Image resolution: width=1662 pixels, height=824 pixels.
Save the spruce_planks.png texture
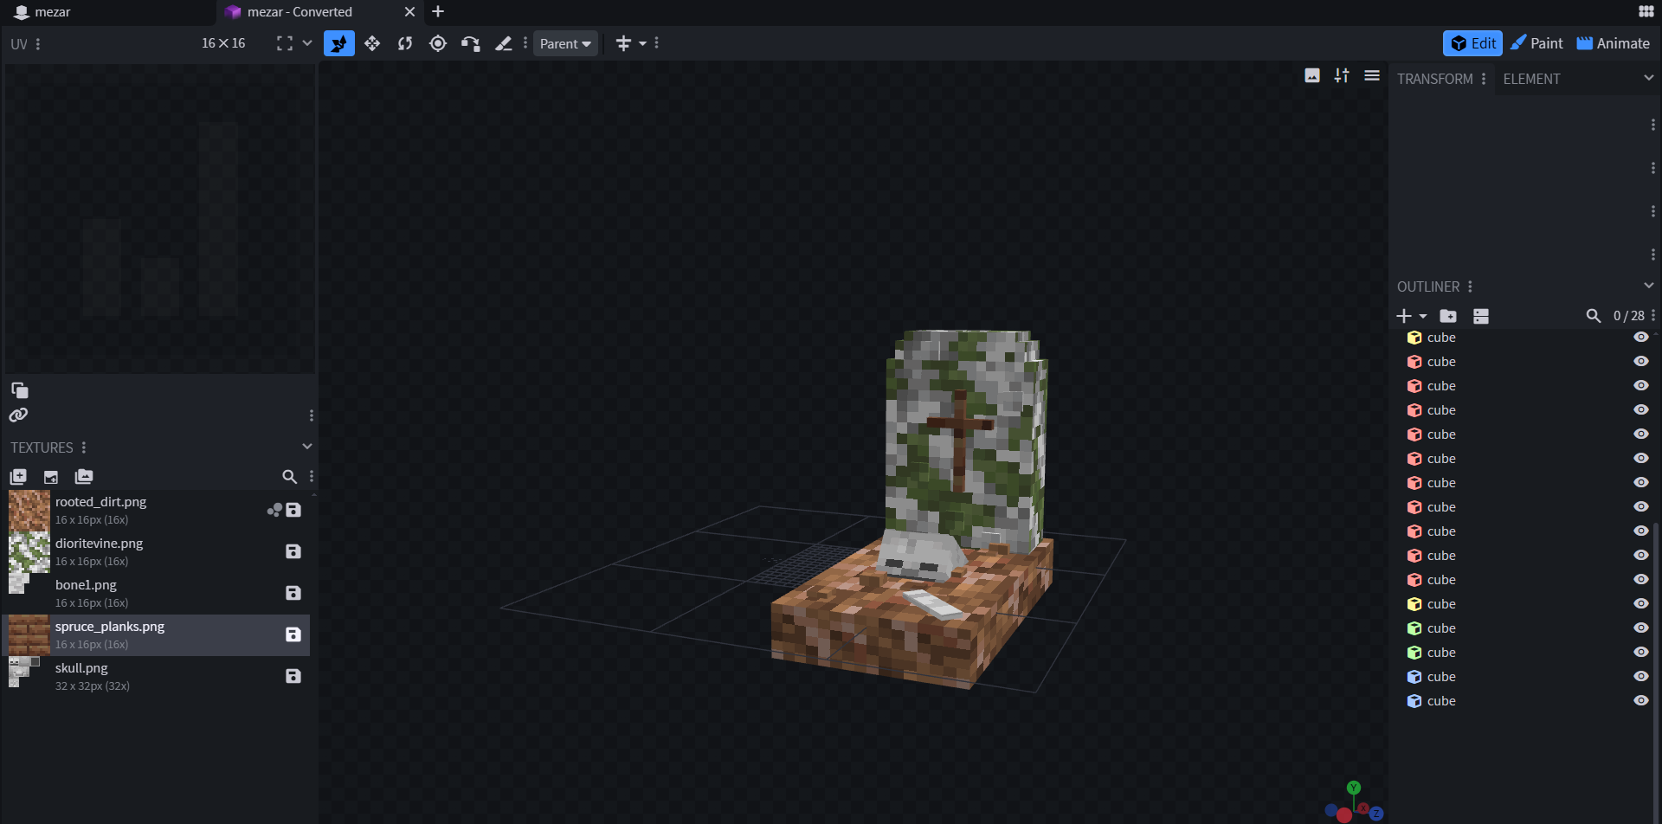(x=293, y=634)
